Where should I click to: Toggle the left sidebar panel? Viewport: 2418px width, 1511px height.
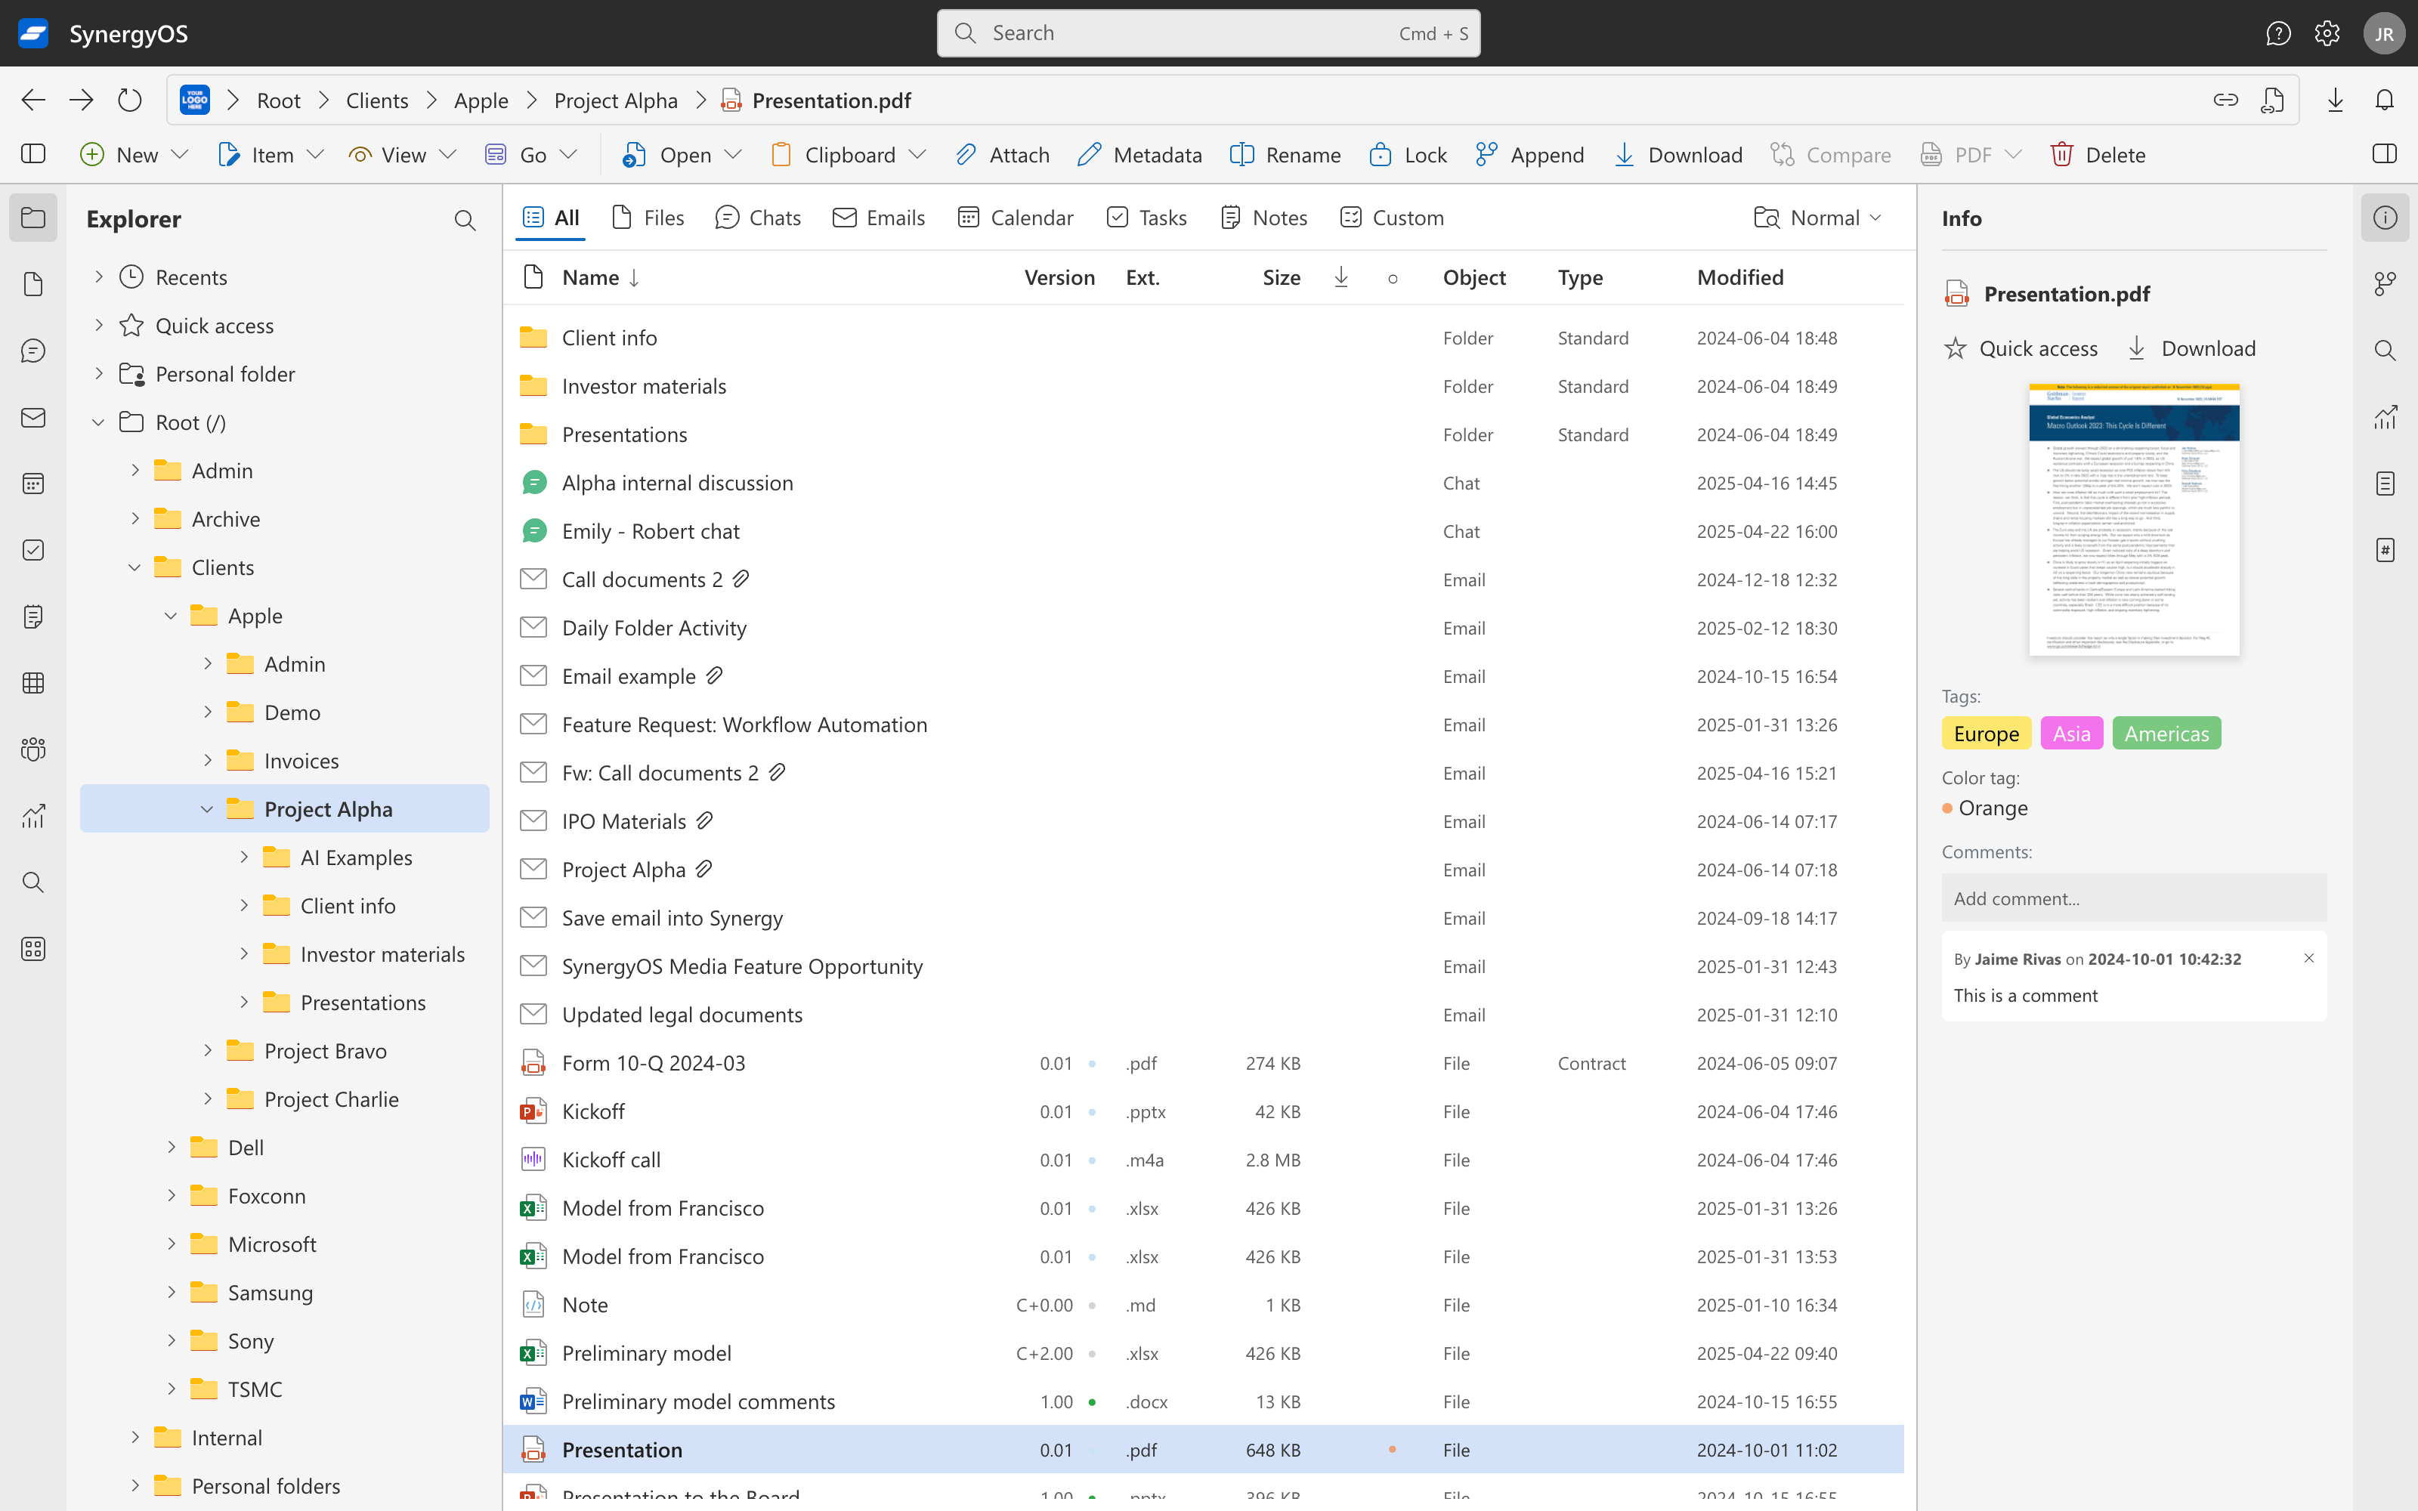coord(33,154)
